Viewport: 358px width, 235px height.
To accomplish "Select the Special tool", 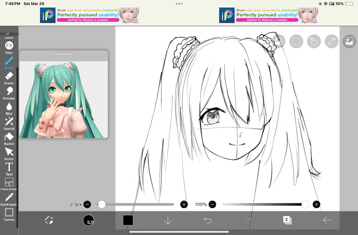I will 9,124.
